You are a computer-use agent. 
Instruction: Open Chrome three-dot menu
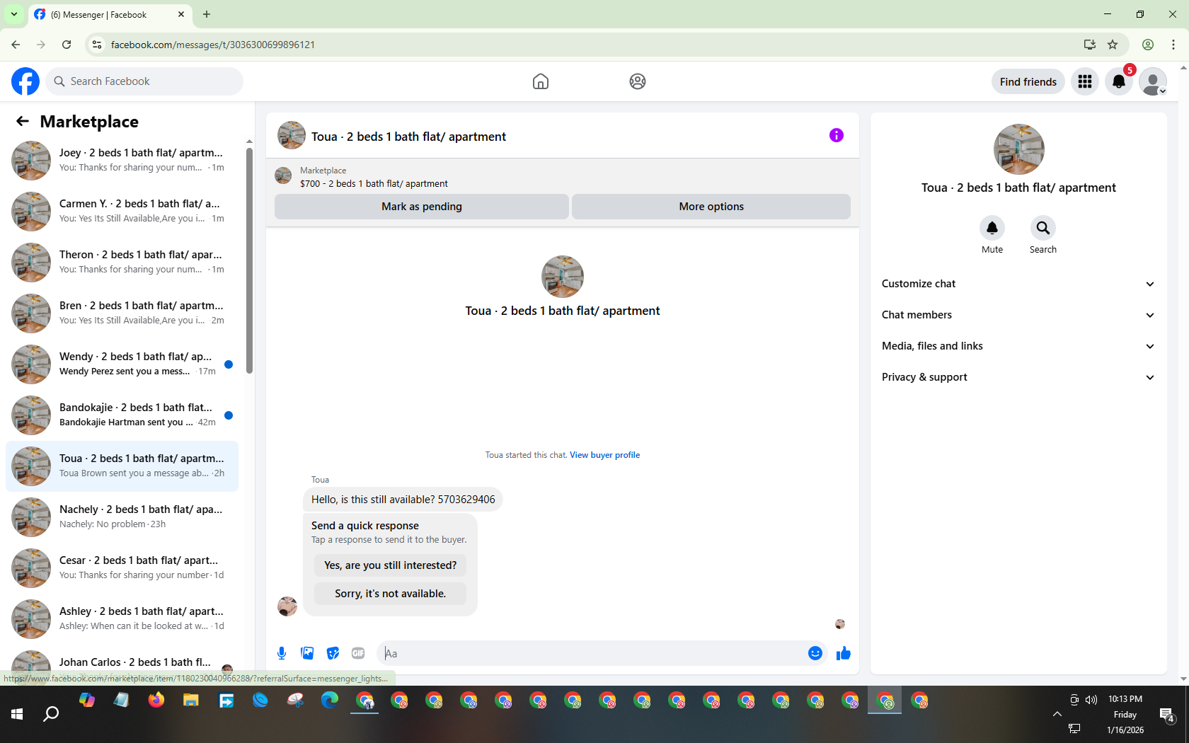[x=1173, y=45]
